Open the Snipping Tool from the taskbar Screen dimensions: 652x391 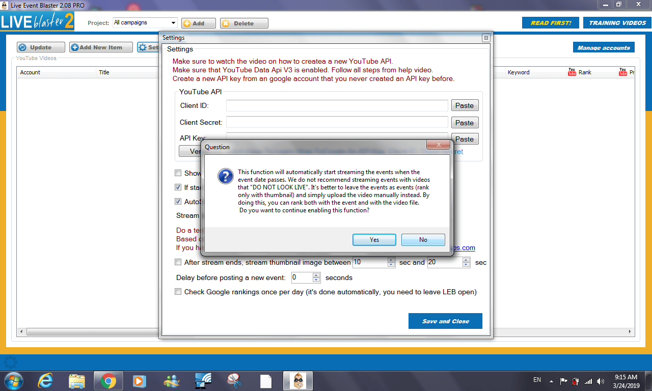coord(234,381)
